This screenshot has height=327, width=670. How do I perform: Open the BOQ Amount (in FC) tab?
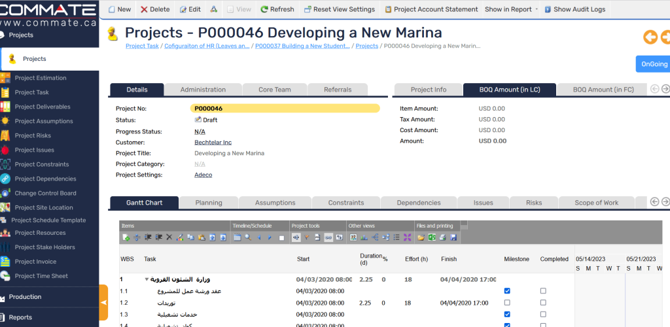(x=603, y=90)
